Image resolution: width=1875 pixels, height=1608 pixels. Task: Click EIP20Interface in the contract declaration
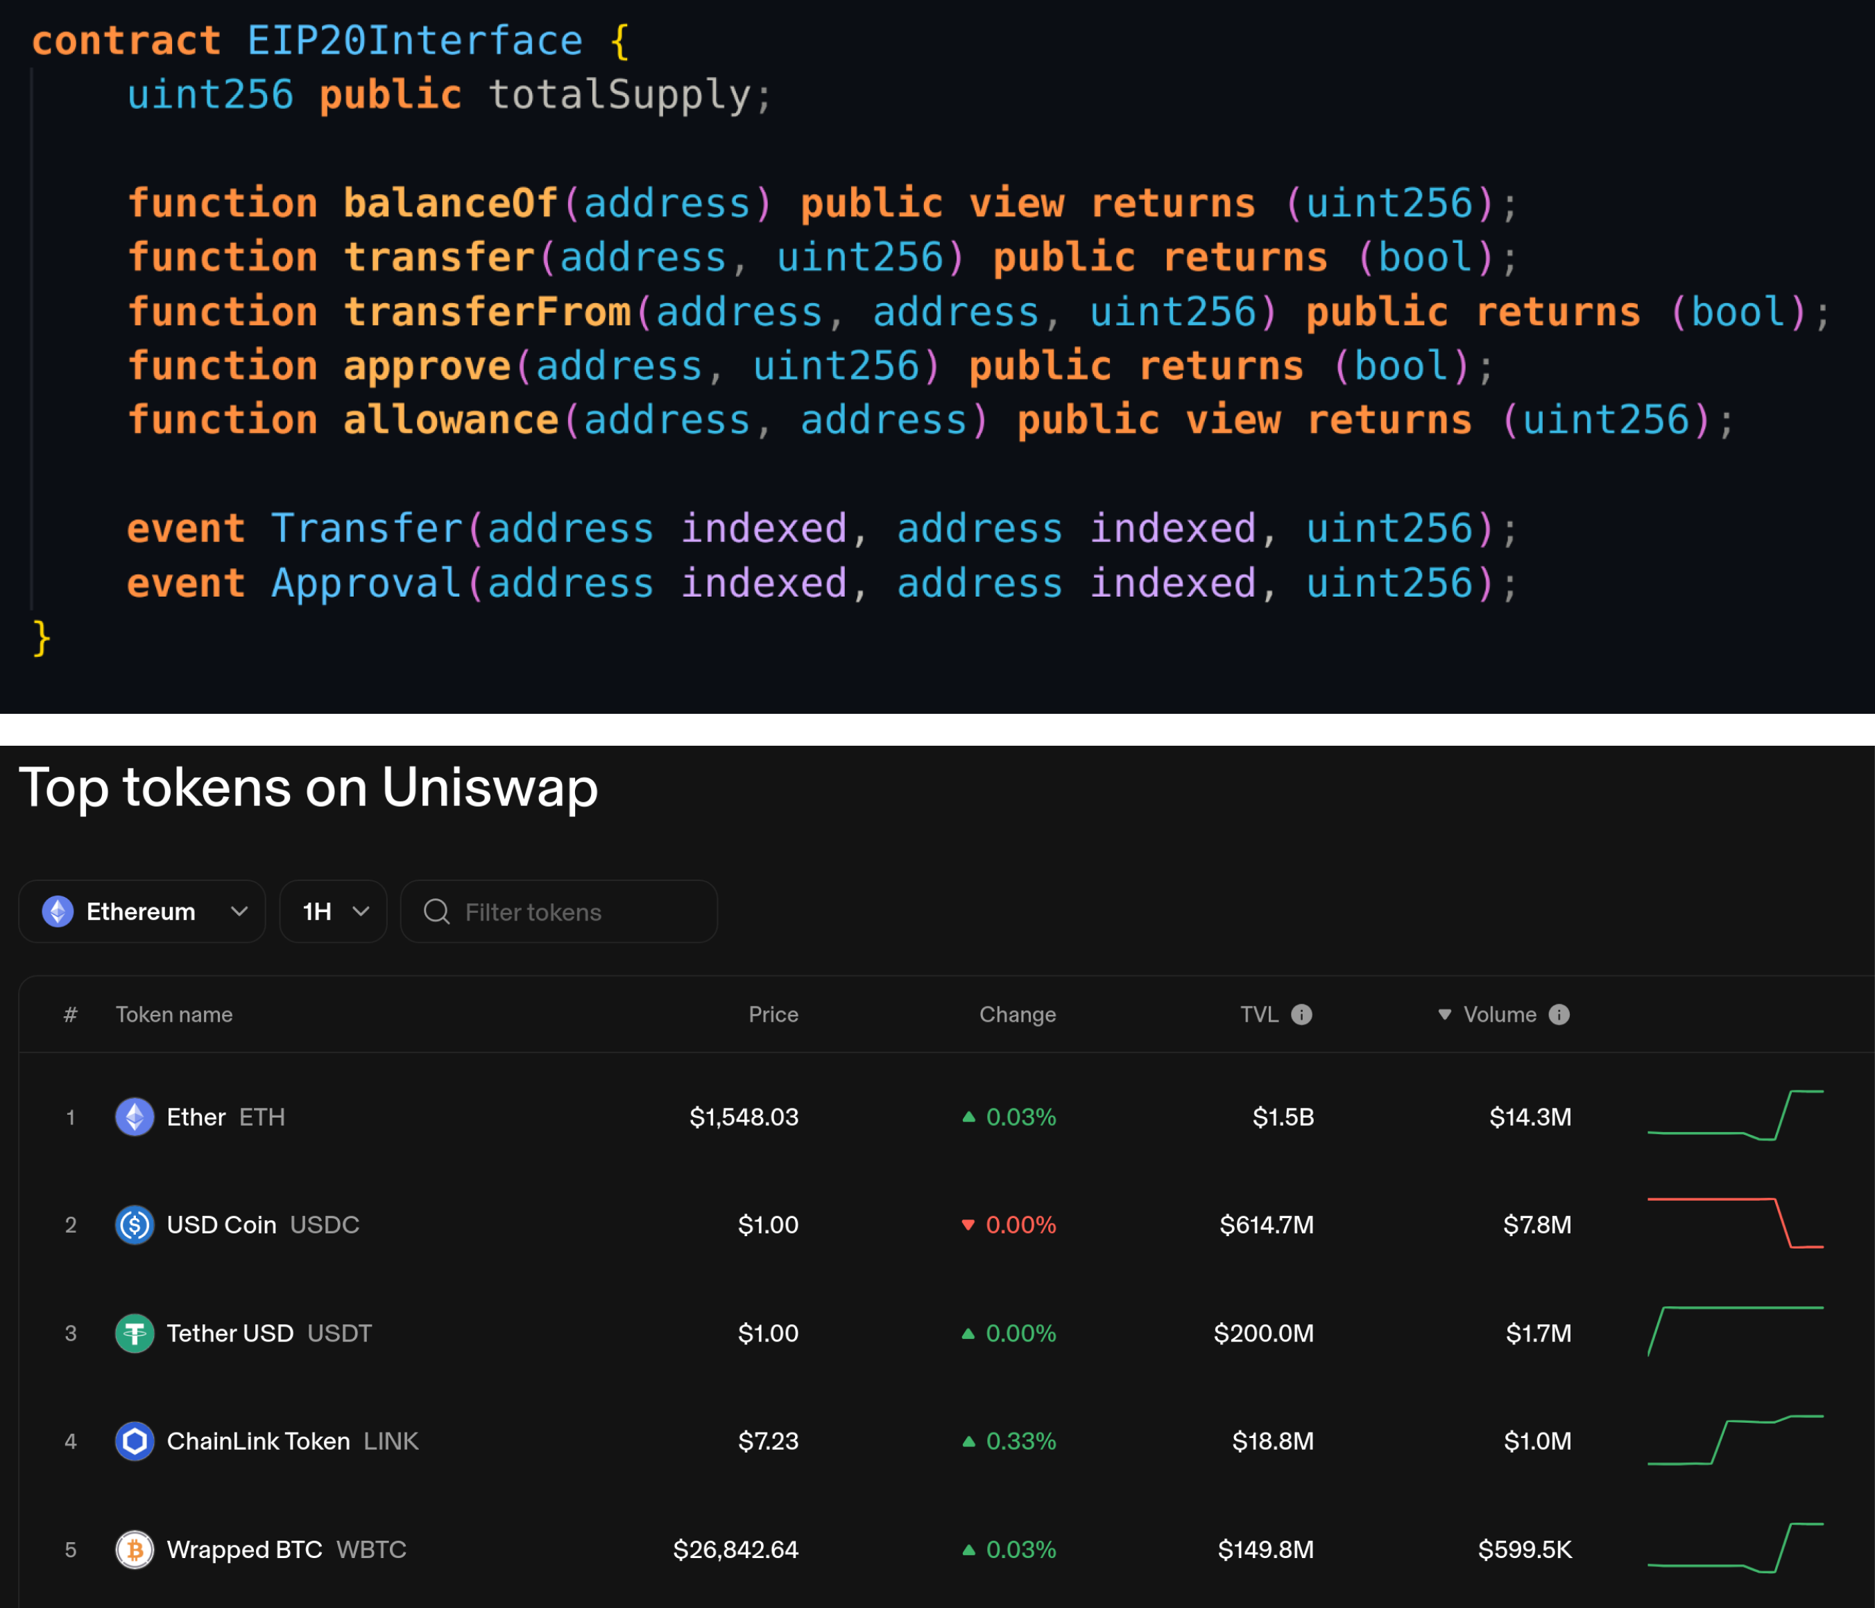pyautogui.click(x=416, y=41)
